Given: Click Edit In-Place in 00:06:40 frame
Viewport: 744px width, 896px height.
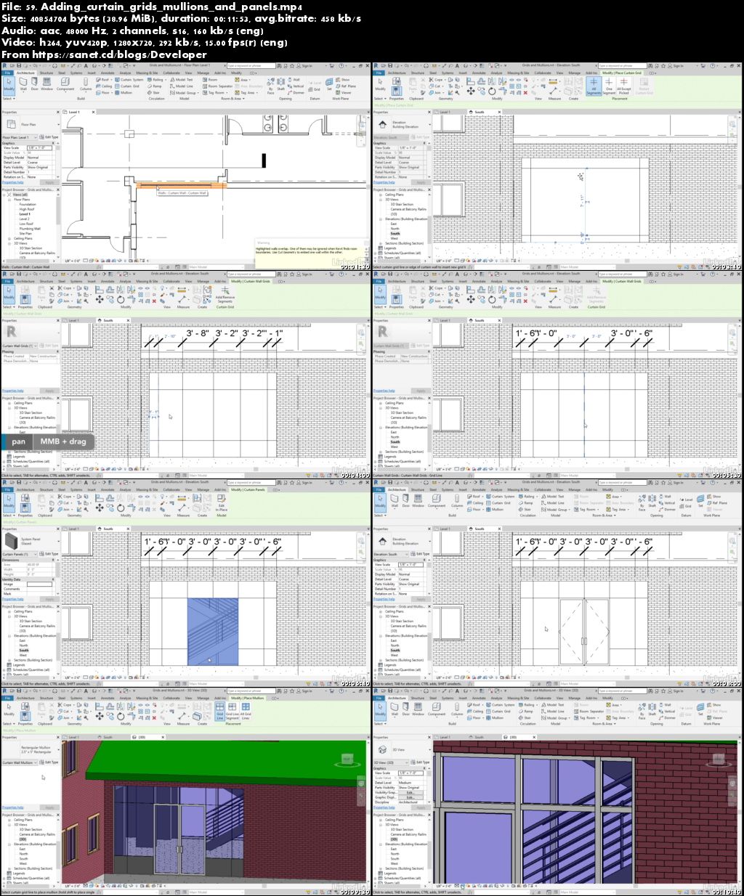Looking at the screenshot, I should pyautogui.click(x=222, y=502).
